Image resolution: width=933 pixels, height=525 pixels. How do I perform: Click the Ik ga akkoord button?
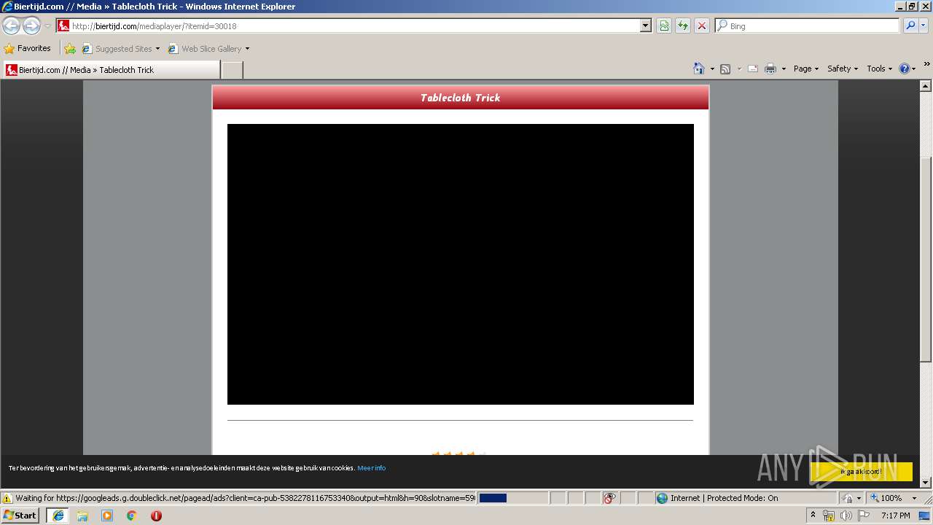[861, 472]
